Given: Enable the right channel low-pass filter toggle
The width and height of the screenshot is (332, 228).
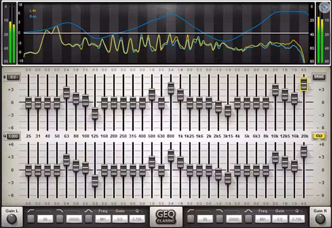Looking at the screenshot, I should point(220,219).
